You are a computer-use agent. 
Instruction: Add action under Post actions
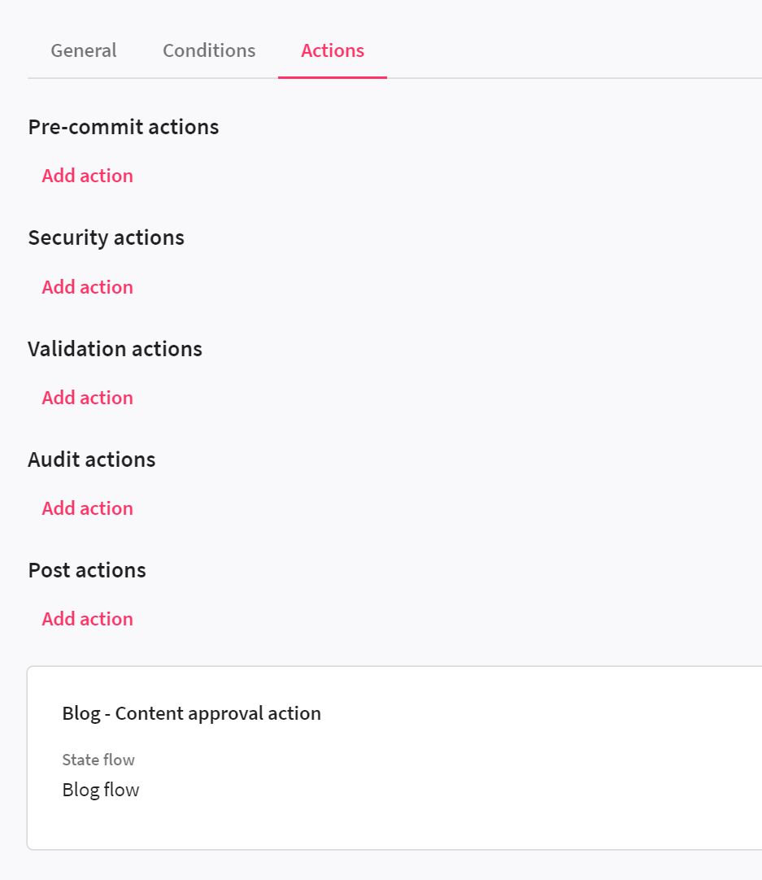88,619
